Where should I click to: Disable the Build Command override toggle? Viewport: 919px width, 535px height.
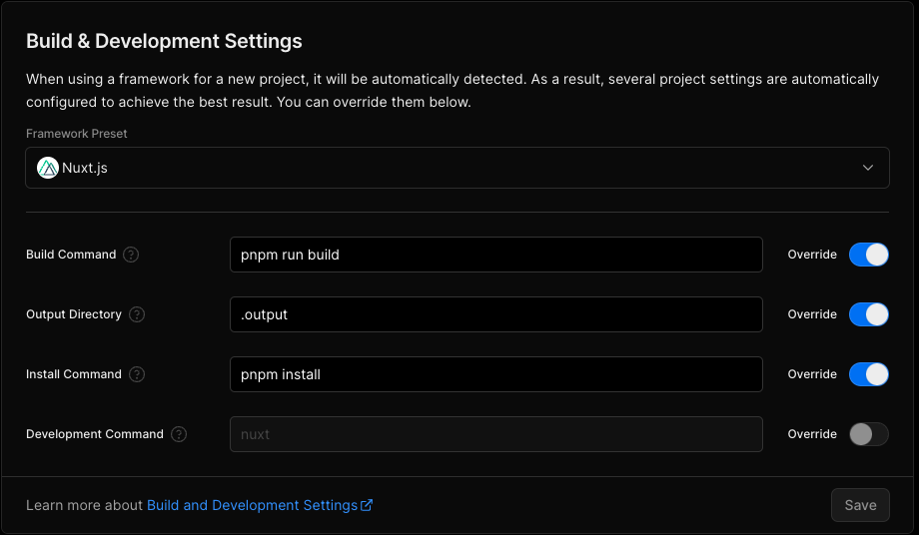[x=869, y=255]
